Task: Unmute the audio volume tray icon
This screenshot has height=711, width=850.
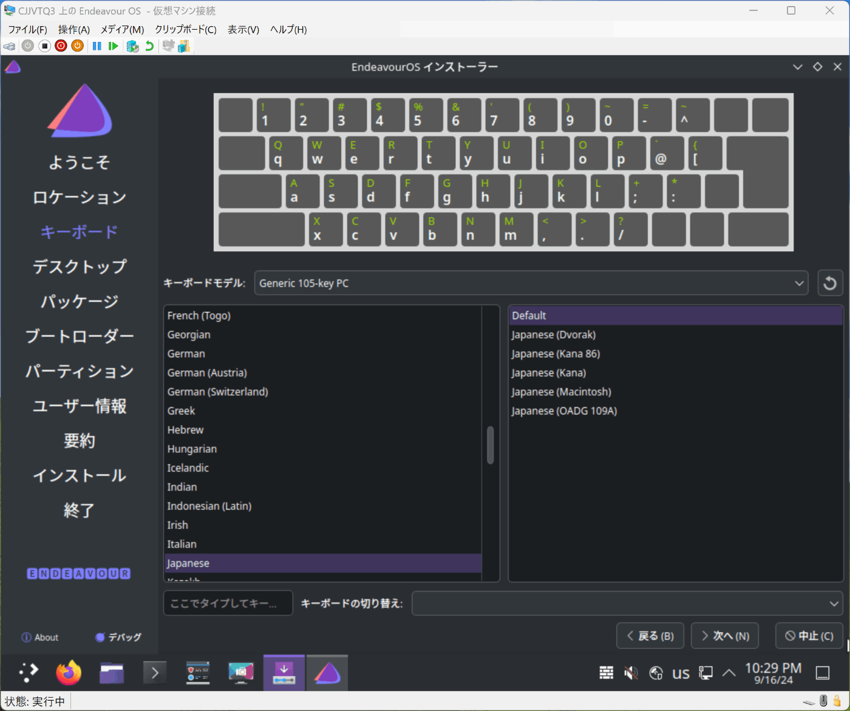Action: tap(631, 673)
